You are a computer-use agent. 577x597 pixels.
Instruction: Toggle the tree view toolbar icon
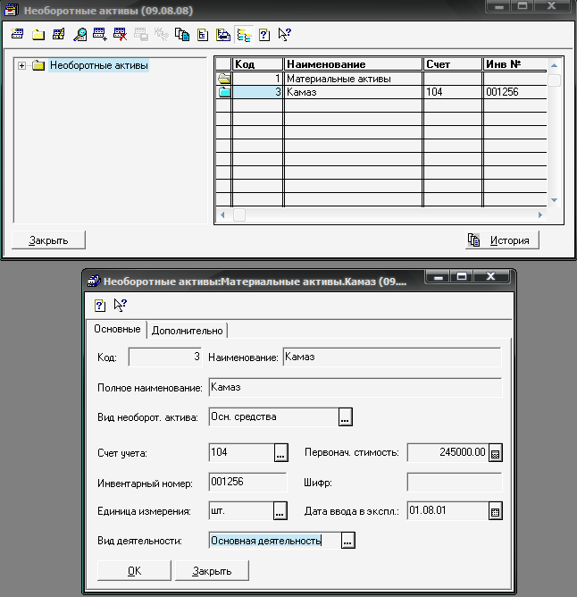tap(244, 35)
